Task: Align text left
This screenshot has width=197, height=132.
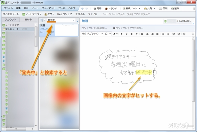Action: pos(142,34)
